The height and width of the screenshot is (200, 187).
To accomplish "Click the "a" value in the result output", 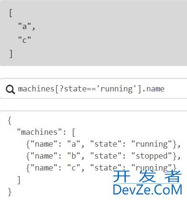I will coord(24,26).
